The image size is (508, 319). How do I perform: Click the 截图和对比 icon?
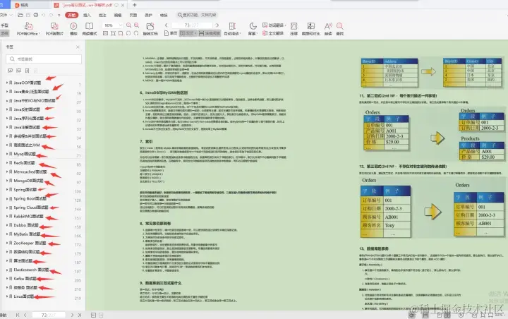pos(310,26)
